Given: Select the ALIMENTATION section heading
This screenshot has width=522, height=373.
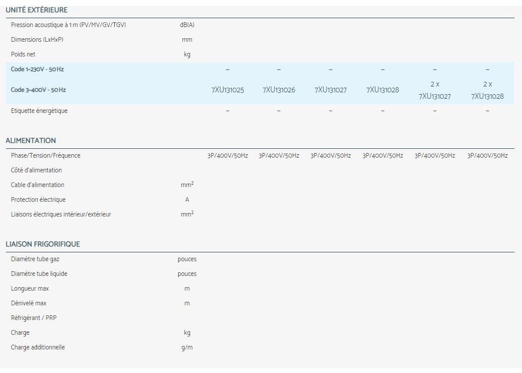Looking at the screenshot, I should click(x=31, y=141).
